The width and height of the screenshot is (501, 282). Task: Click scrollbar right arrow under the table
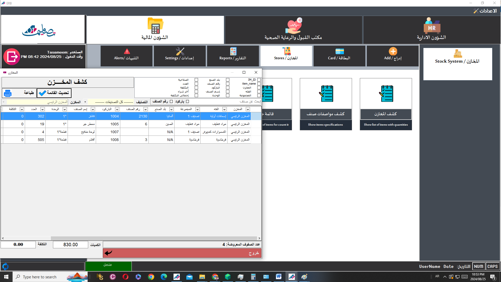point(259,238)
